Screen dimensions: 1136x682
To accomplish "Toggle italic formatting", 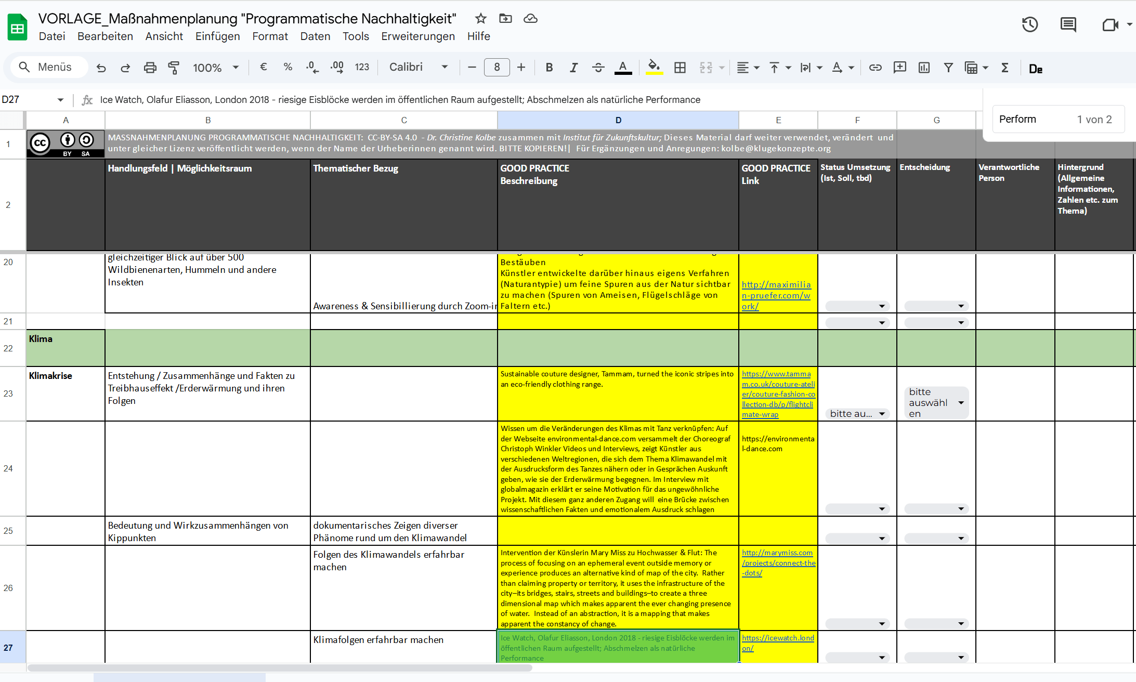I will tap(573, 68).
